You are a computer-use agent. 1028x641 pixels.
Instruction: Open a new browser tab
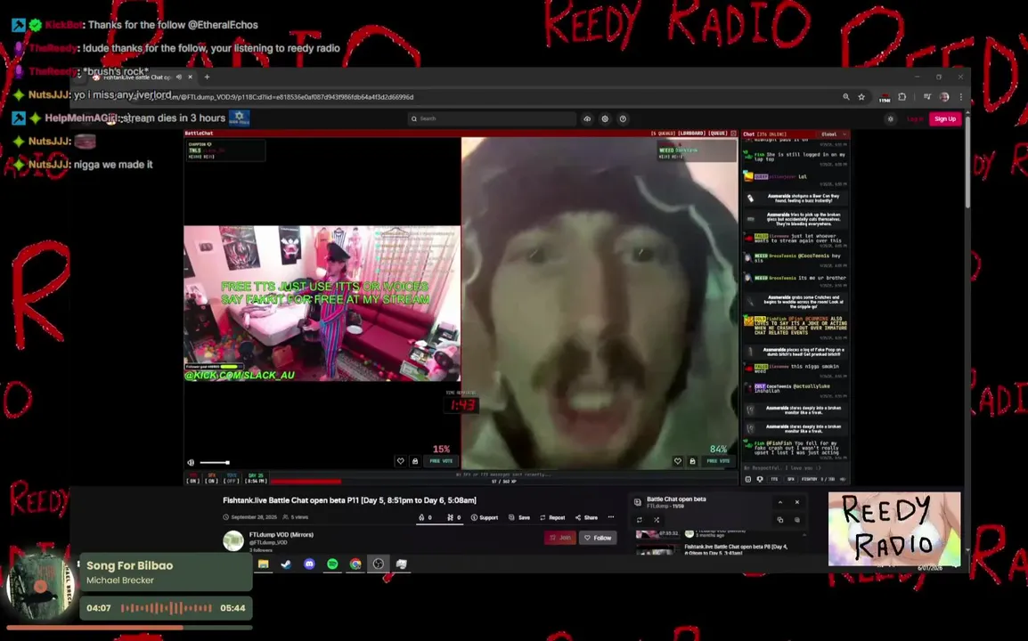[x=208, y=77]
